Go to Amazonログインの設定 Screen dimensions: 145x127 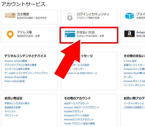pos(77,115)
